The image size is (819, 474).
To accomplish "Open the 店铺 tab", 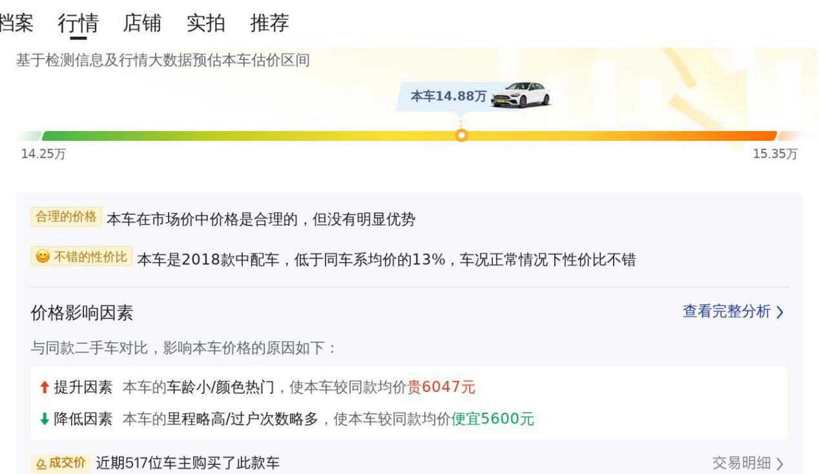I will 142,24.
